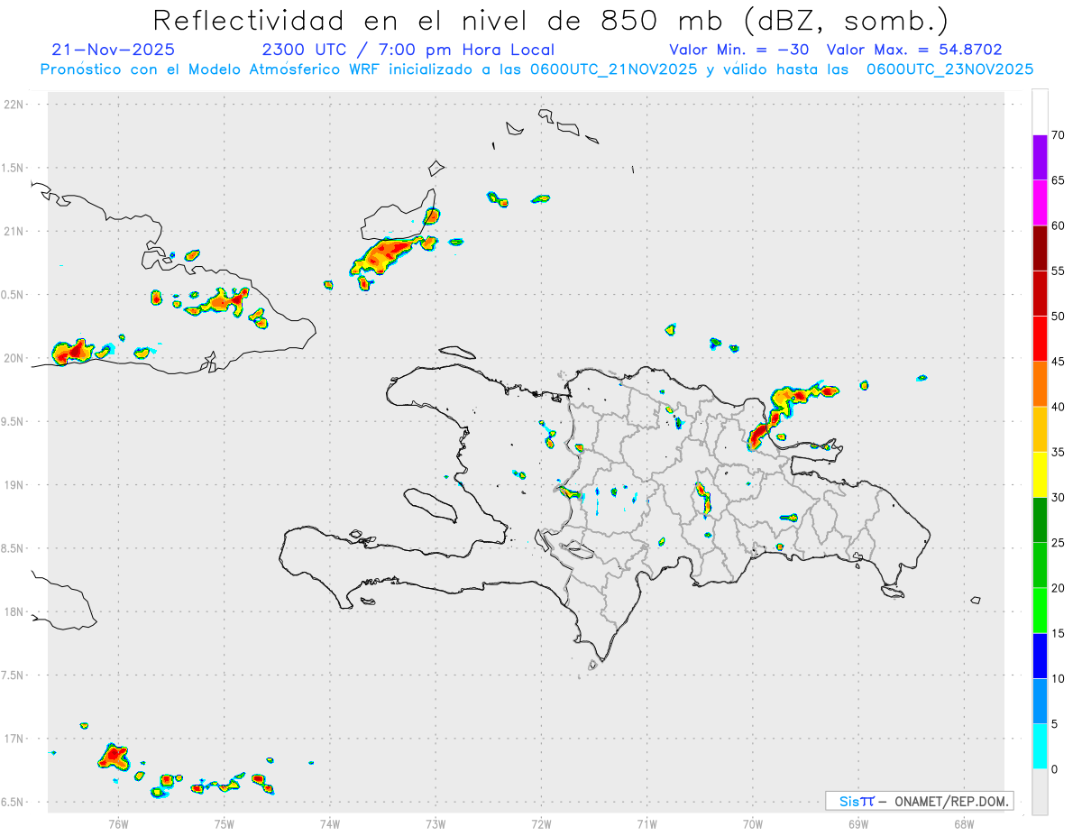Click the longitude label '72W'

tap(541, 823)
